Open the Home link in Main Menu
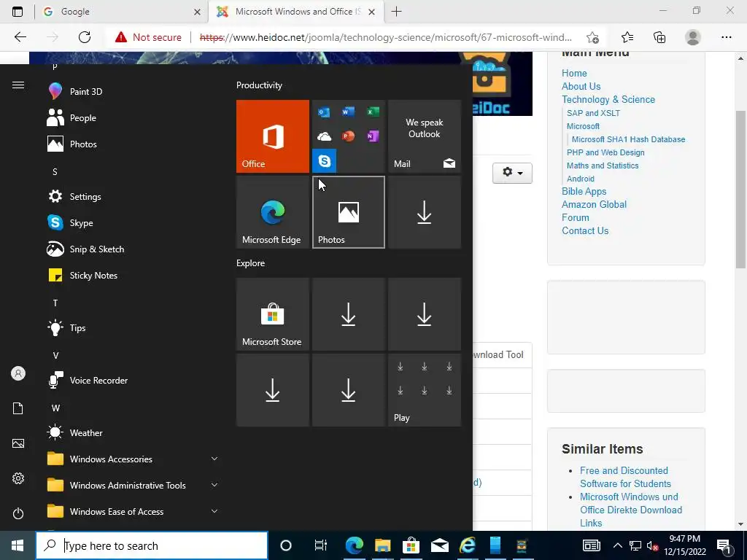The width and height of the screenshot is (747, 560). (x=574, y=73)
